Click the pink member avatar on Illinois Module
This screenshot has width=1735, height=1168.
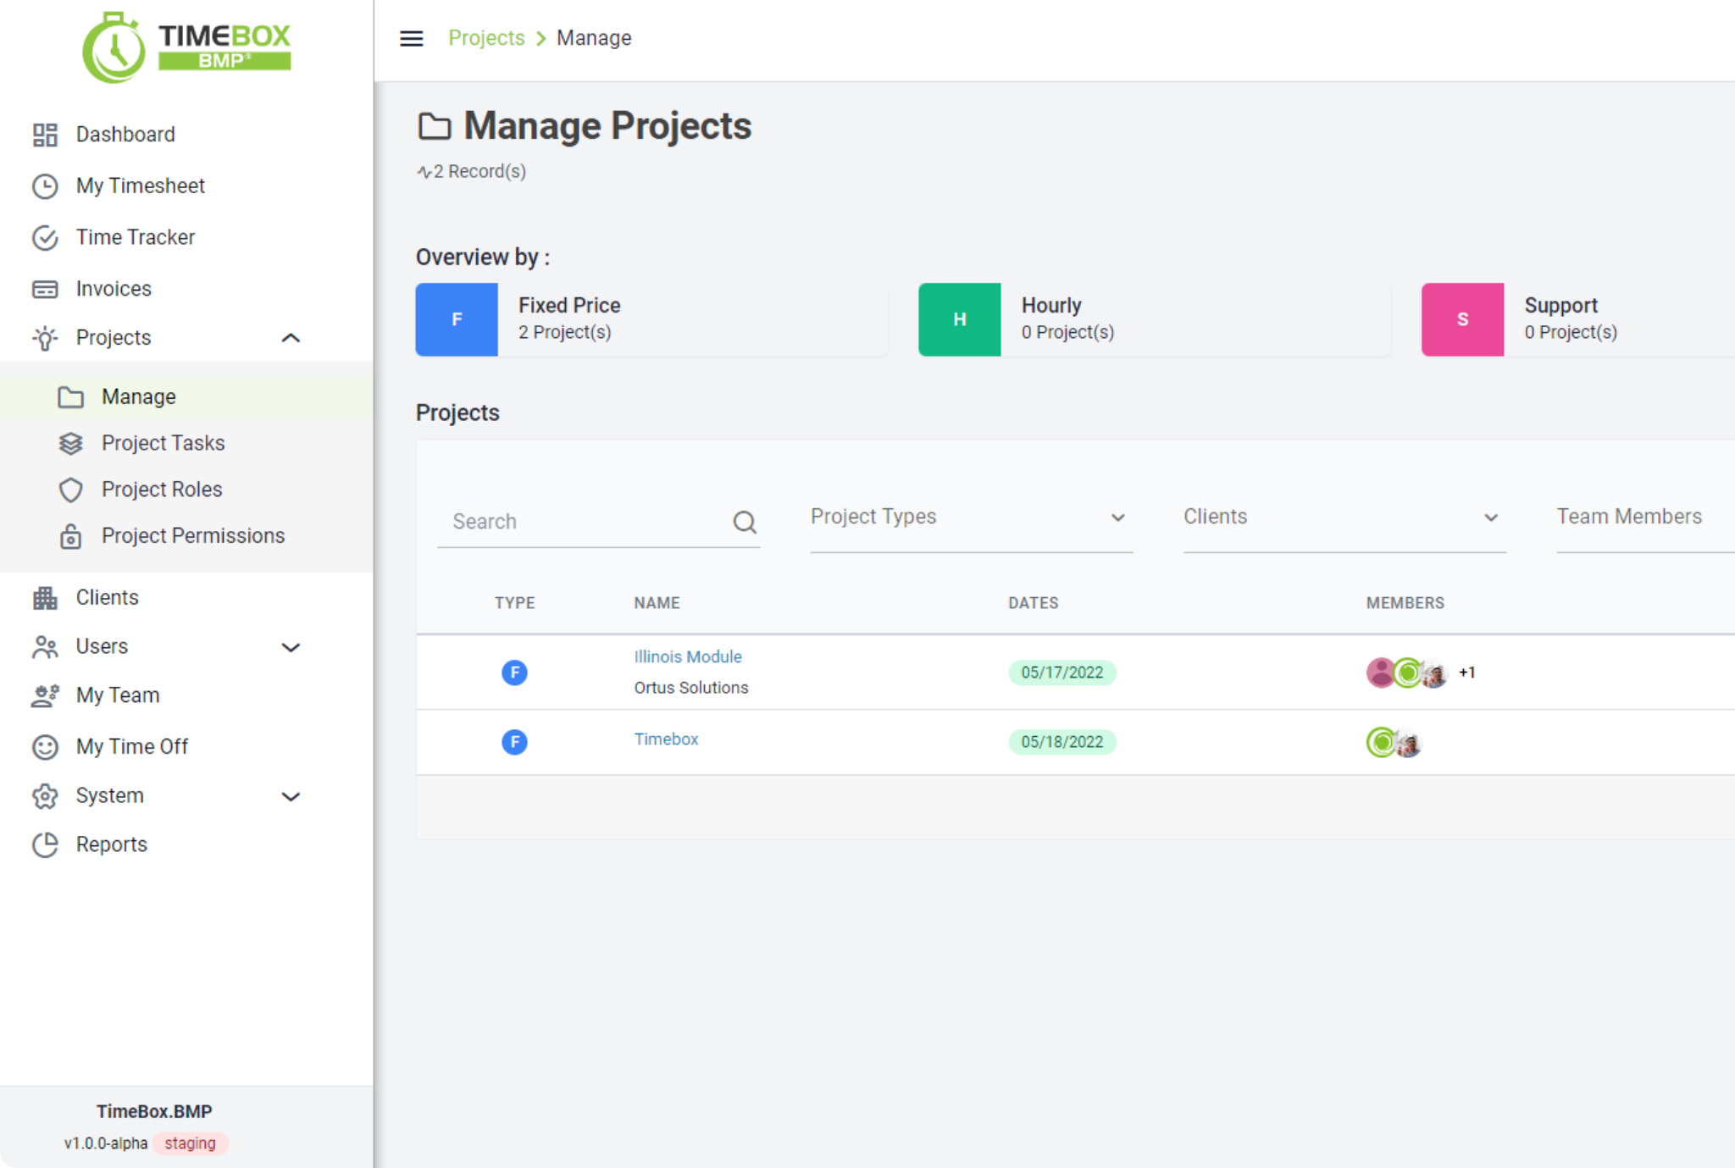pyautogui.click(x=1381, y=673)
